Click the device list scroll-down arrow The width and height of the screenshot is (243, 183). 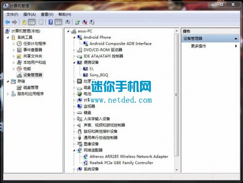point(176,170)
